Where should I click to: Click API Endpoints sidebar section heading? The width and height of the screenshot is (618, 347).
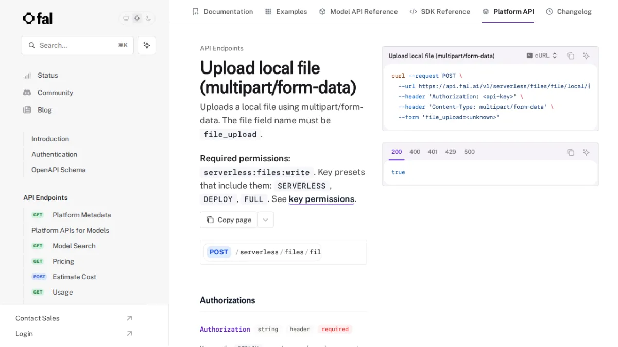point(45,197)
